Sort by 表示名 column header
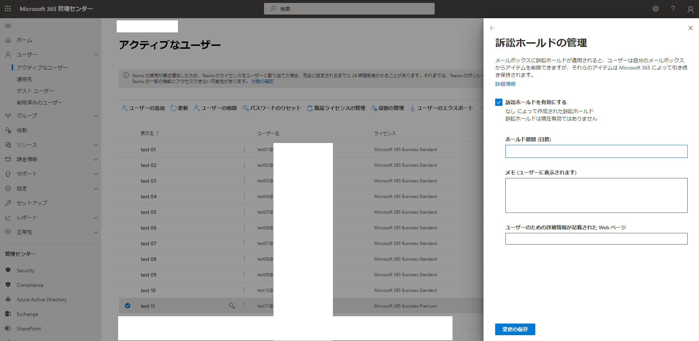This screenshot has height=341, width=699. 149,134
